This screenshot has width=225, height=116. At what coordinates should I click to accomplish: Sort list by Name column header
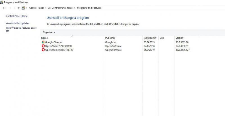(x=44, y=38)
